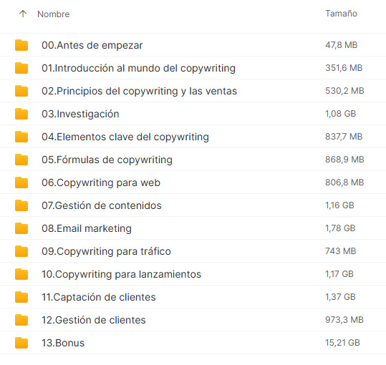
Task: Open the 11.Captación de clientes folder
Action: [99, 297]
